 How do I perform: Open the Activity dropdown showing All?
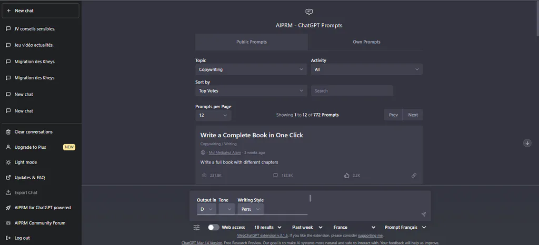pos(367,69)
